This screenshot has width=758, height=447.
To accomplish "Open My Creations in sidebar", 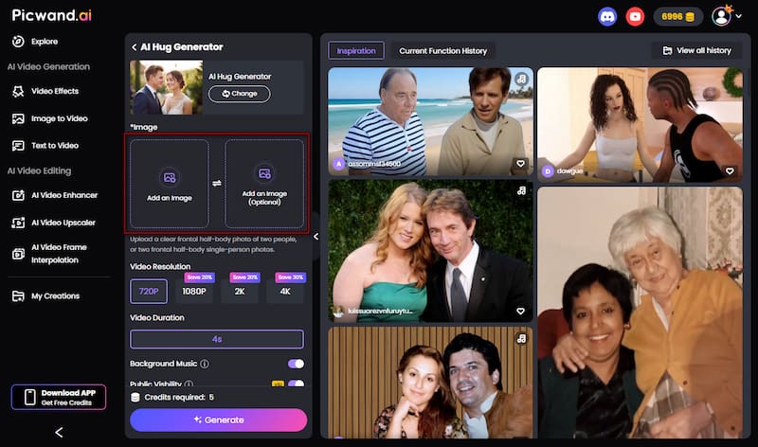I will (x=45, y=295).
